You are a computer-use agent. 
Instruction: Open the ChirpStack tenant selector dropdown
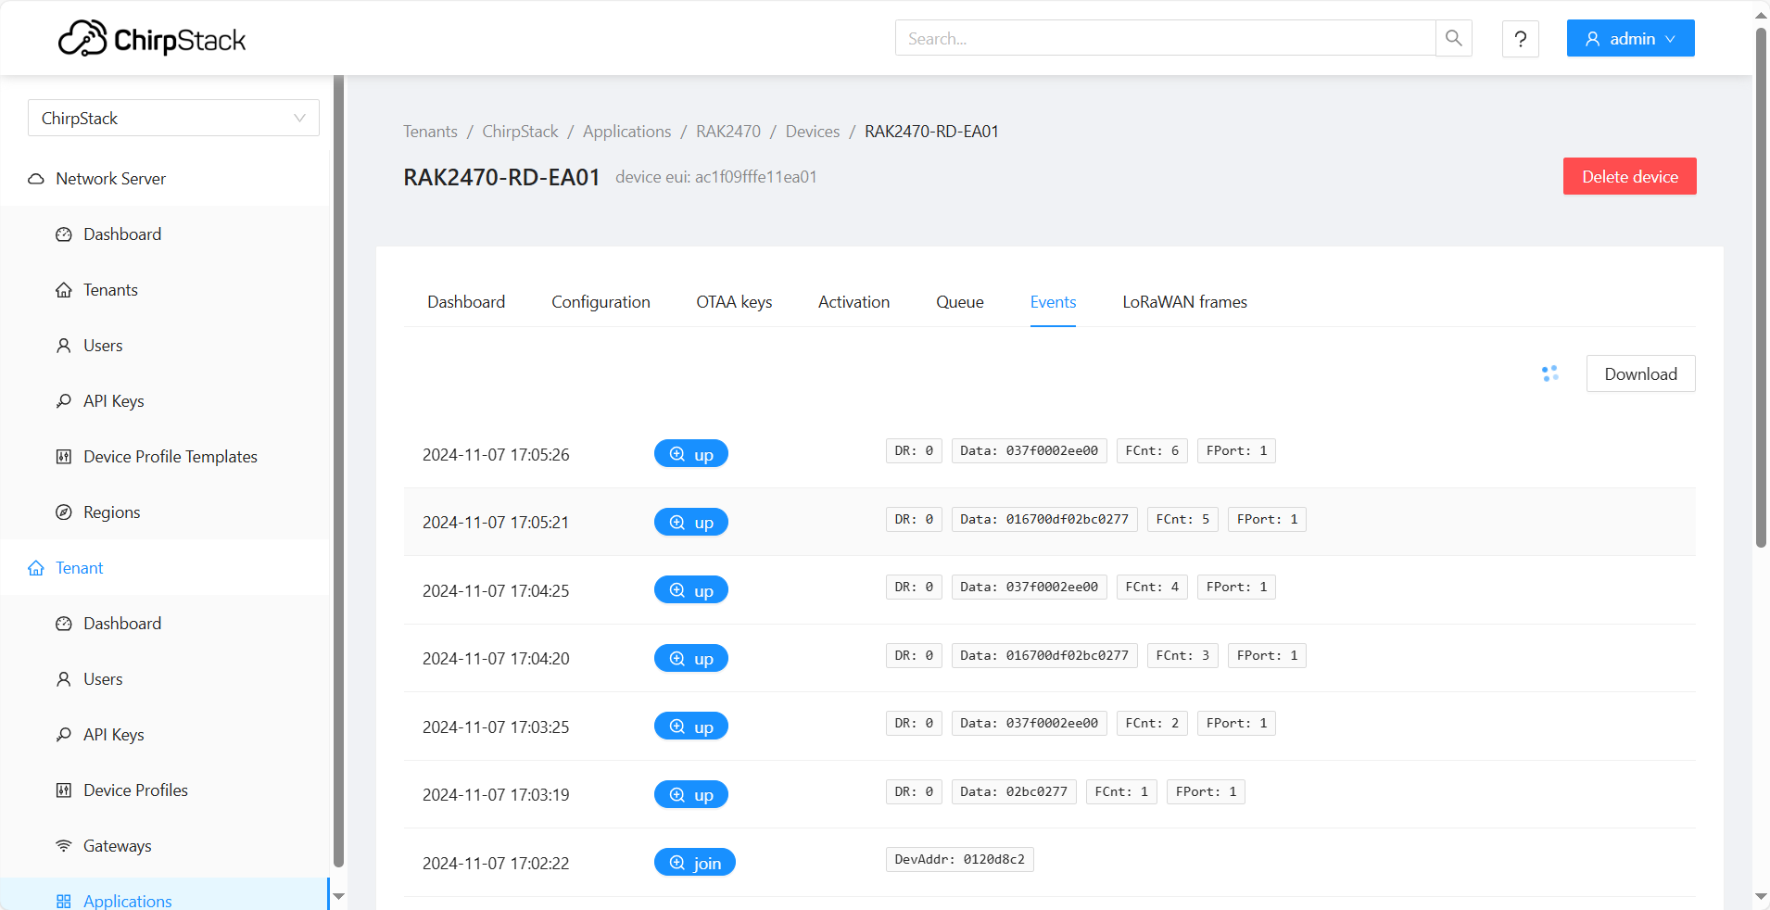[x=173, y=118]
